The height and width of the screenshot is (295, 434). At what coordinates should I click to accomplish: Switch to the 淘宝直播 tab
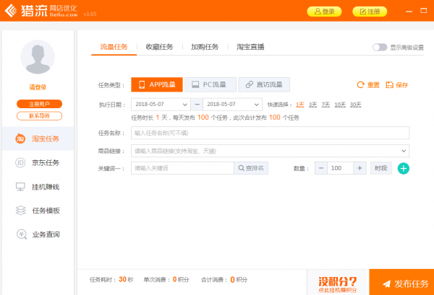[250, 47]
